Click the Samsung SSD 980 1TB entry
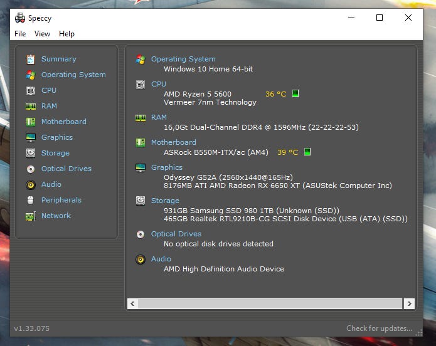Viewport: 436px width, 346px height. pyautogui.click(x=252, y=211)
